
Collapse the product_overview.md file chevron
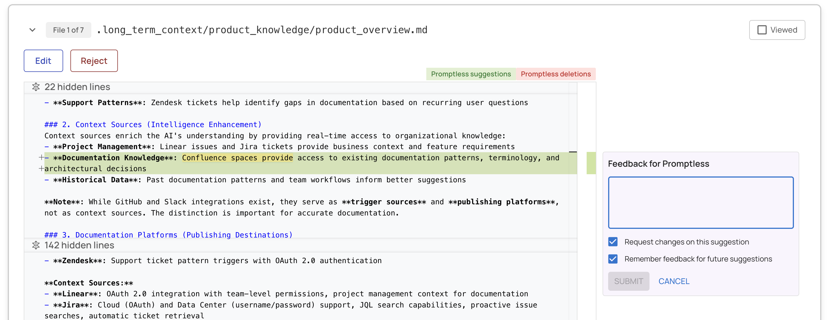point(32,30)
